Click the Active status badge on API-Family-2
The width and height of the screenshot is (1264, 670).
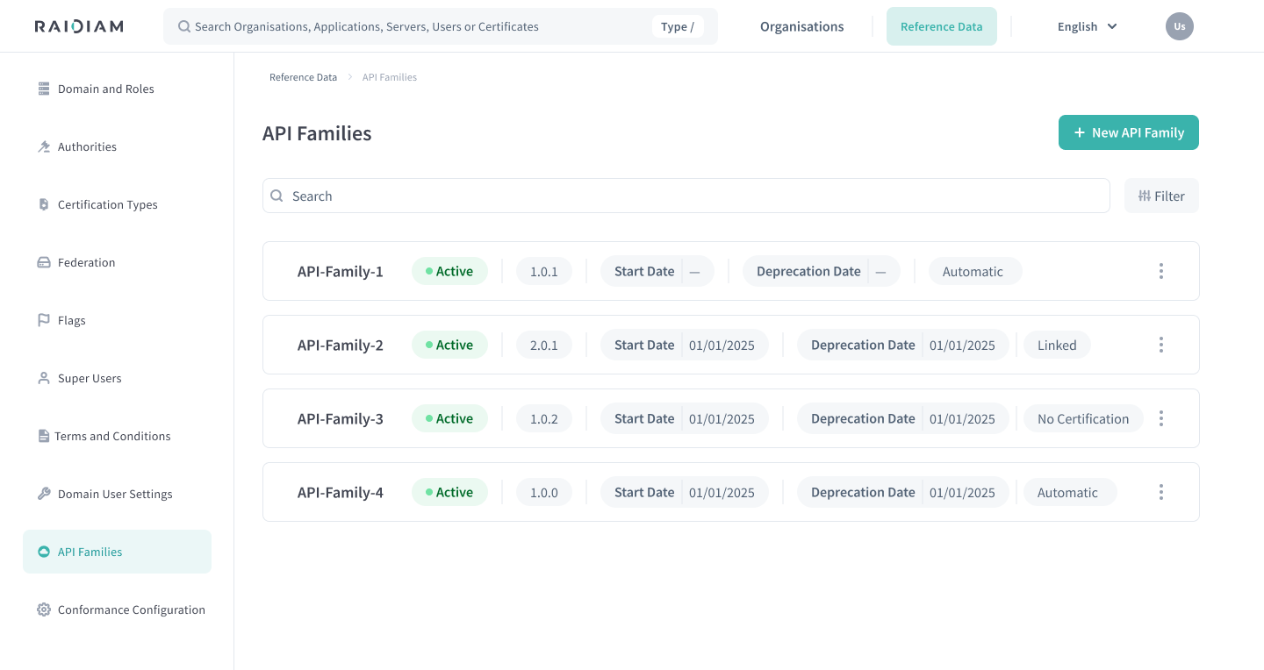point(449,345)
